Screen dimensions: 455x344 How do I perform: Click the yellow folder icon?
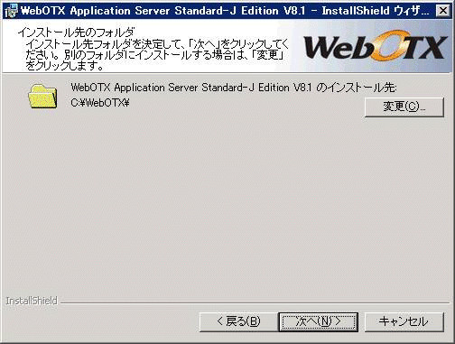click(42, 97)
